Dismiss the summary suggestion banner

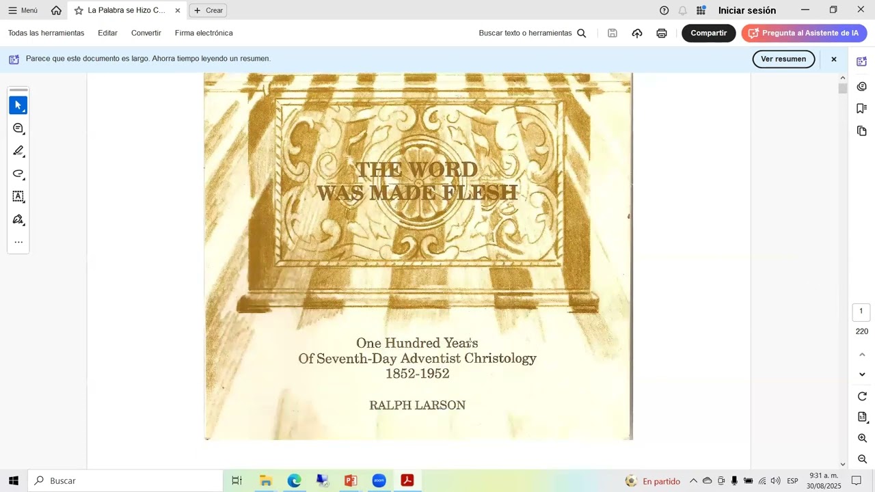point(834,59)
